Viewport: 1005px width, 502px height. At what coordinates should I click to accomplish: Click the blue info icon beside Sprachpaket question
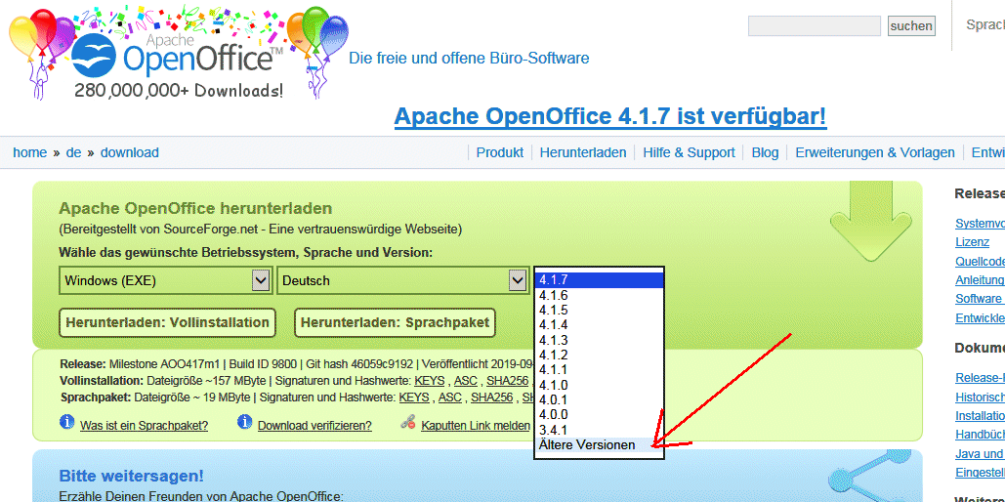click(x=67, y=423)
